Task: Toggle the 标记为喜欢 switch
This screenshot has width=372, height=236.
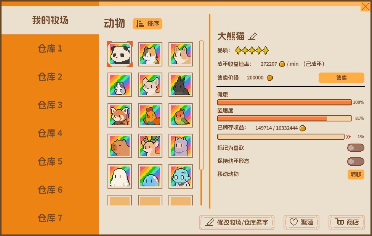Action: click(355, 148)
